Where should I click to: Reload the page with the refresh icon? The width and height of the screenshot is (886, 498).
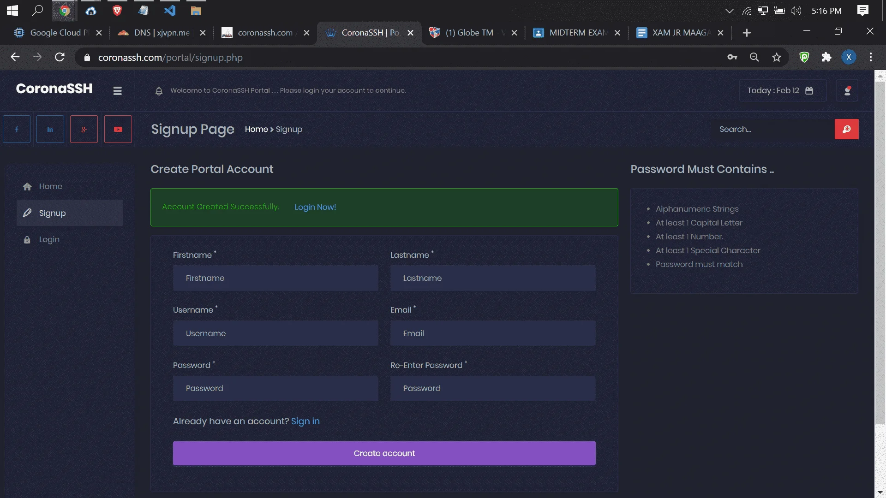coord(60,57)
